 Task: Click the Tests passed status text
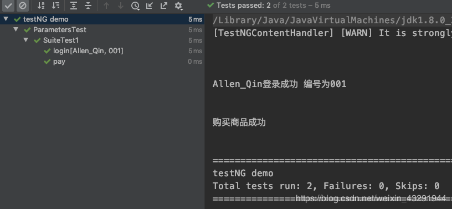point(274,6)
